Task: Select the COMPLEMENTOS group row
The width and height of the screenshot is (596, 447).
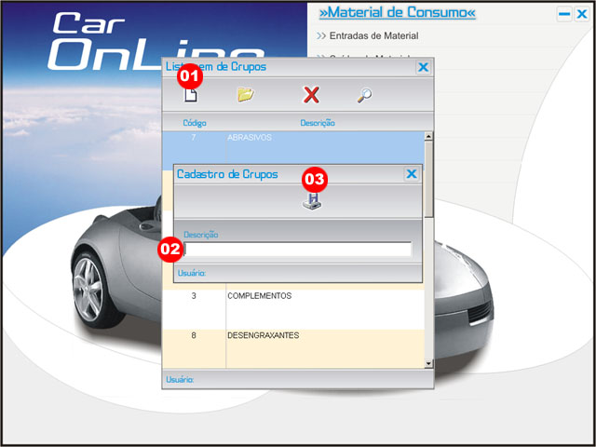Action: (x=279, y=296)
